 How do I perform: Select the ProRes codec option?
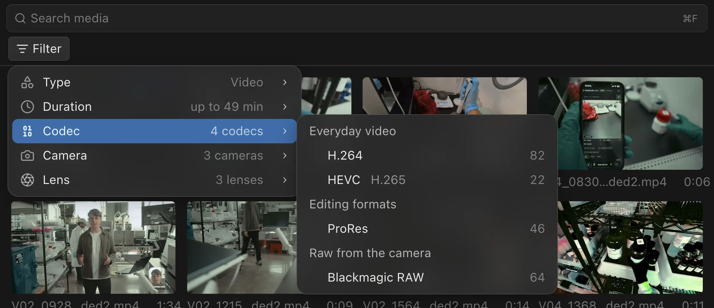[427, 229]
